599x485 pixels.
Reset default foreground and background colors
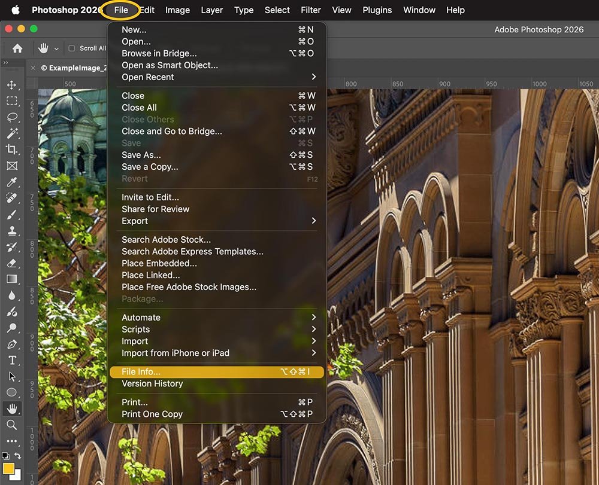point(6,456)
